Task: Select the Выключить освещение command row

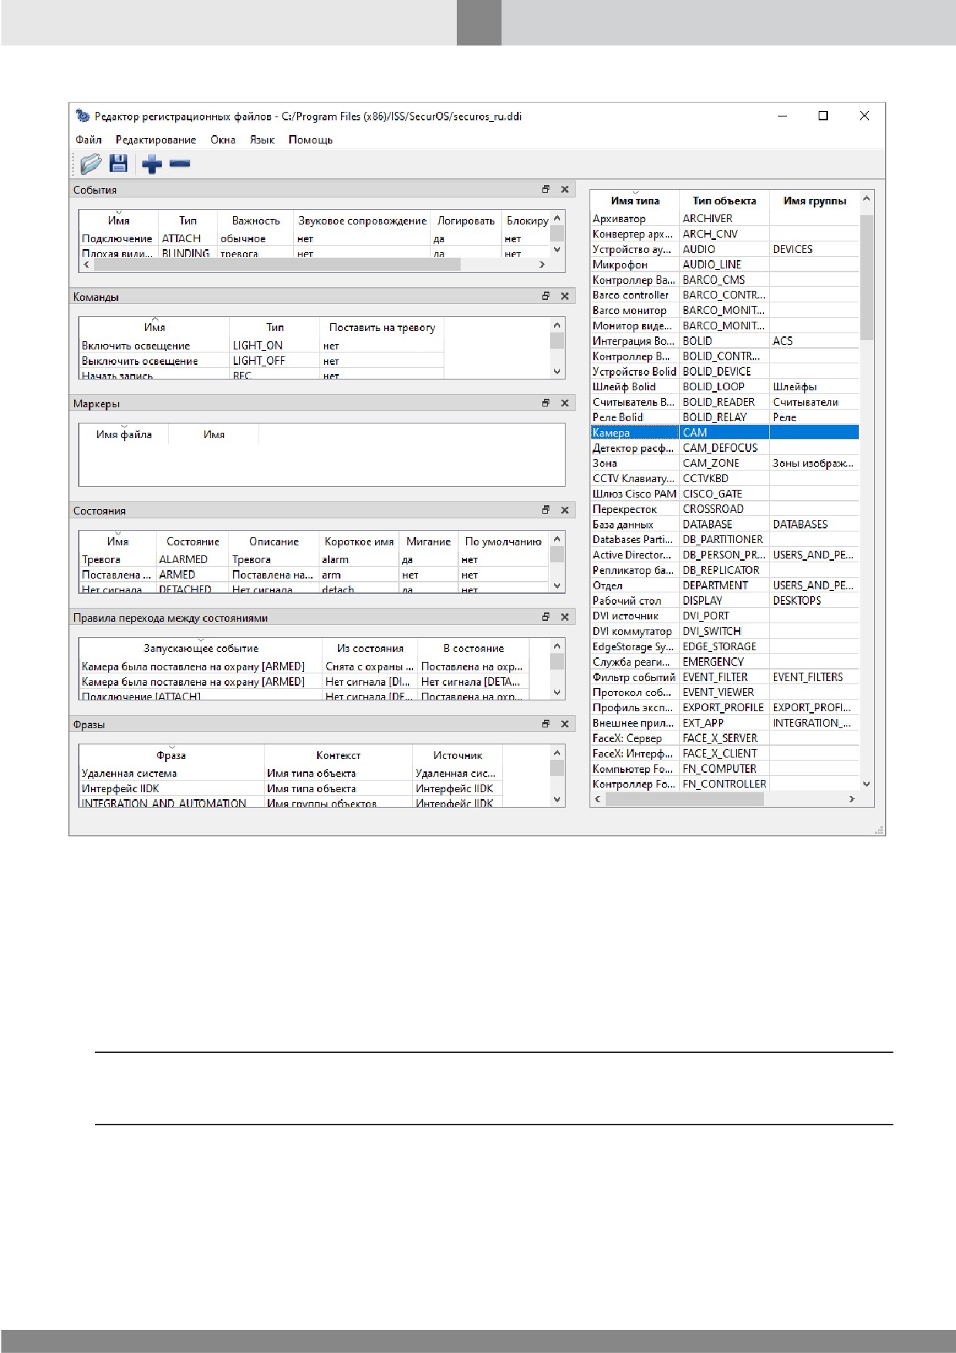Action: tap(262, 361)
